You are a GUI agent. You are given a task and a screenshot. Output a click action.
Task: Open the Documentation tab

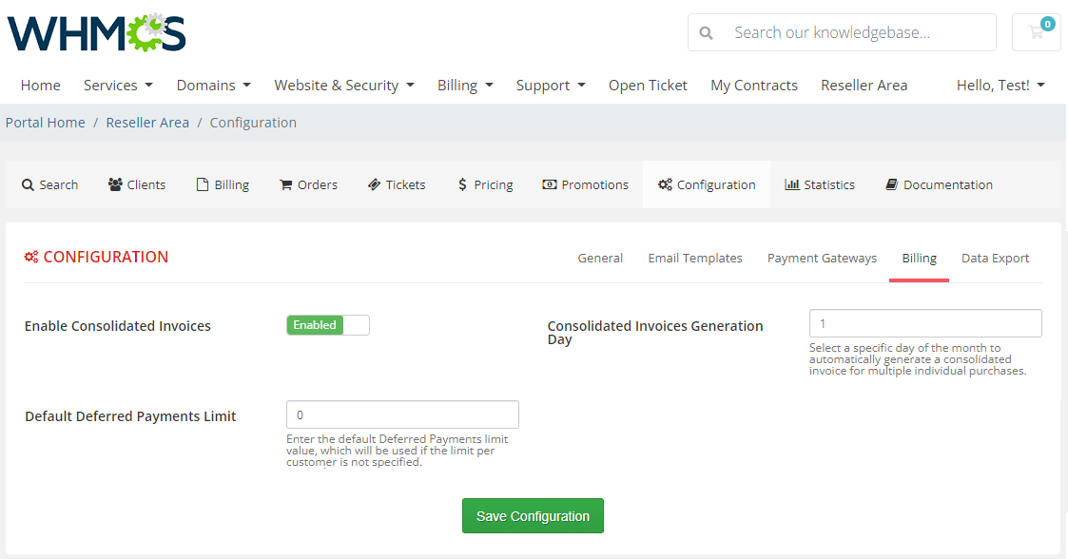(x=939, y=184)
